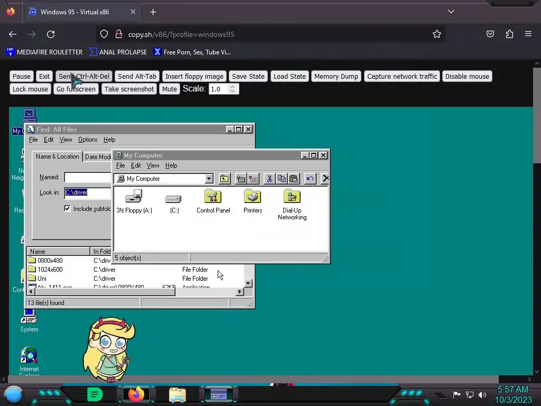This screenshot has height=406, width=541.
Task: Open the Firefox hamburger menu
Action: tap(528, 34)
